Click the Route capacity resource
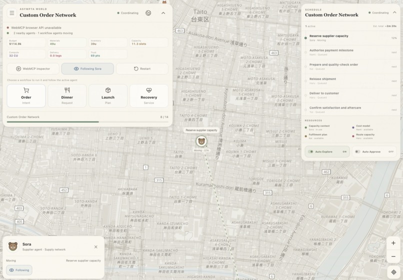403x280 pixels. [x=363, y=136]
